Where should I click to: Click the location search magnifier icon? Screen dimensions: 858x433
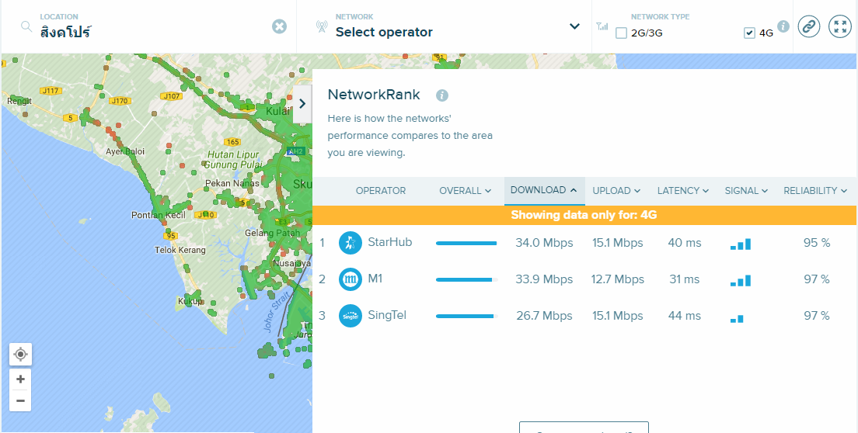tap(26, 26)
